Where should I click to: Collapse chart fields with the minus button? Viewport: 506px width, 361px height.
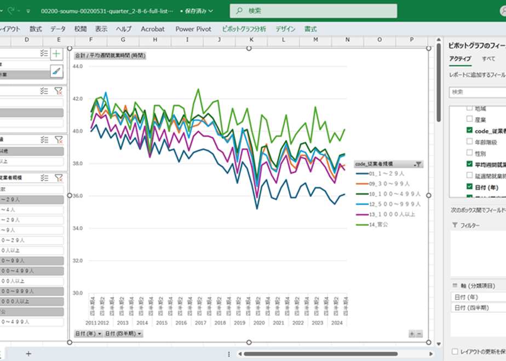pos(419,334)
